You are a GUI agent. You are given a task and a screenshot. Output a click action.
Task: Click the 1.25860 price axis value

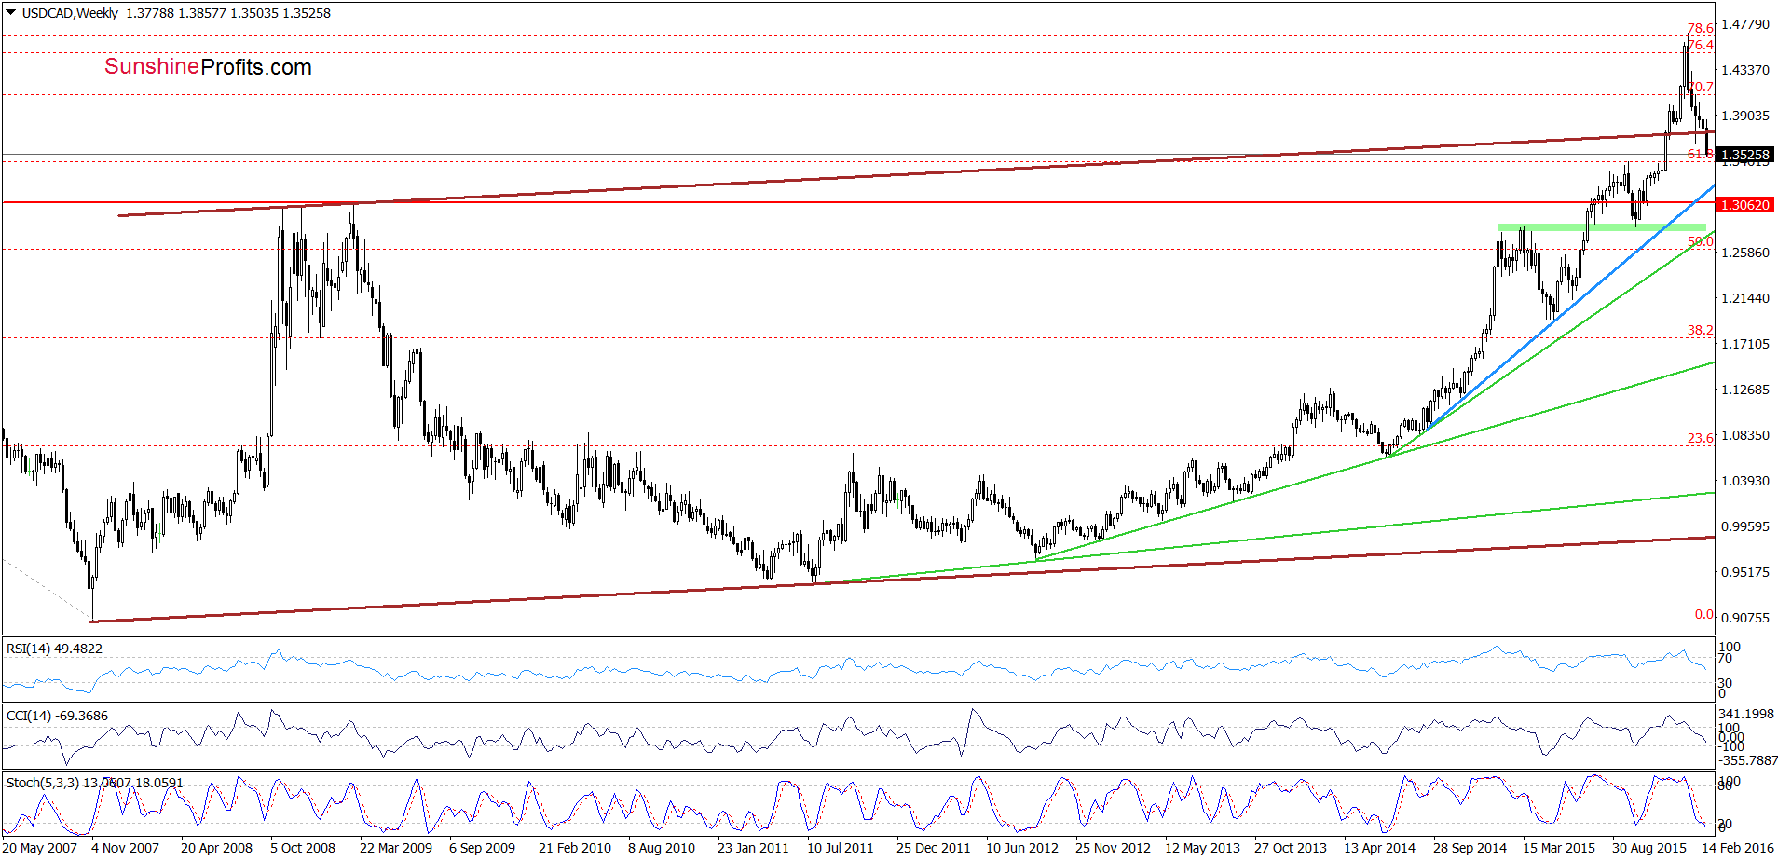pos(1745,253)
